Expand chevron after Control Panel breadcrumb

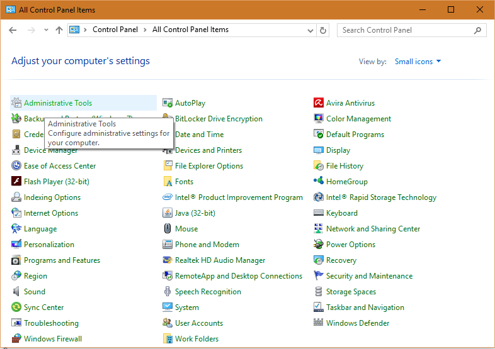(x=145, y=30)
